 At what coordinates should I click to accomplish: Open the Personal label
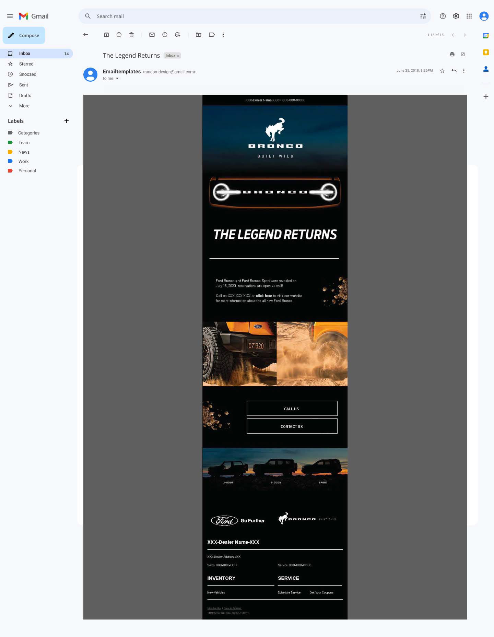[27, 170]
